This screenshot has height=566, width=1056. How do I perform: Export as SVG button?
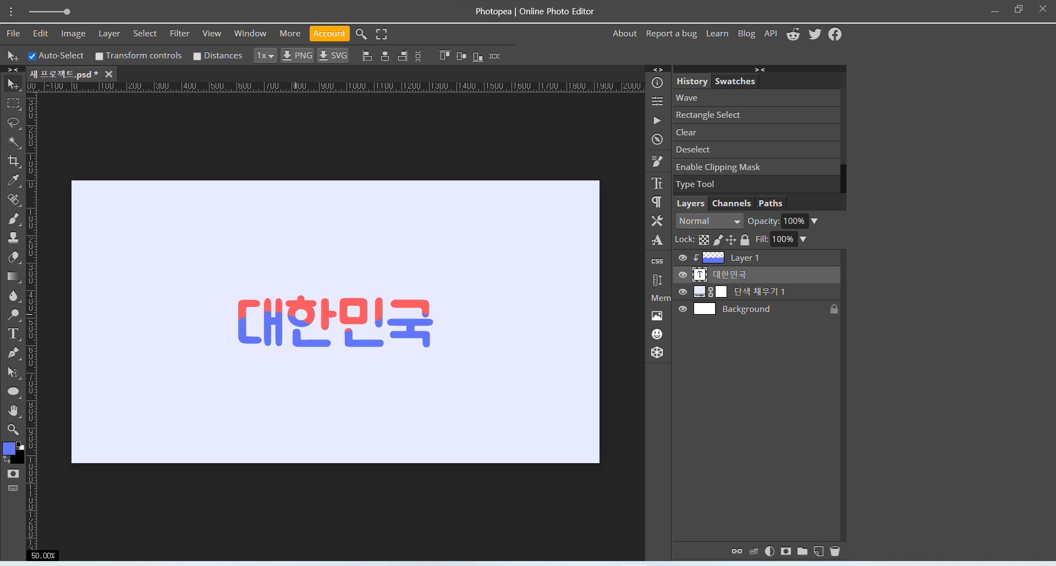pos(333,56)
